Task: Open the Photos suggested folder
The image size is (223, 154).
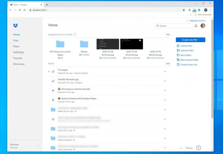Action: coord(84,44)
